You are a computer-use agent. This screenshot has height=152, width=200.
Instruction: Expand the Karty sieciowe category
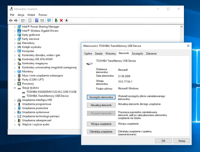15,39
